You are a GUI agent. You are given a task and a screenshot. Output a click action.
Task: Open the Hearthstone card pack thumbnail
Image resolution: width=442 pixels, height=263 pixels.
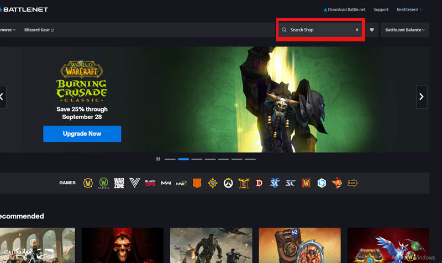pyautogui.click(x=299, y=245)
